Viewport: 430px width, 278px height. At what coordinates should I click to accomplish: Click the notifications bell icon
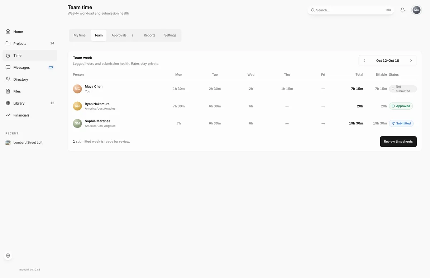402,10
